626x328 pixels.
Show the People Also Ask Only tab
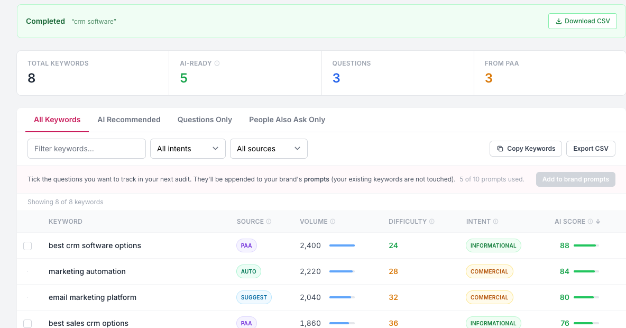[287, 120]
